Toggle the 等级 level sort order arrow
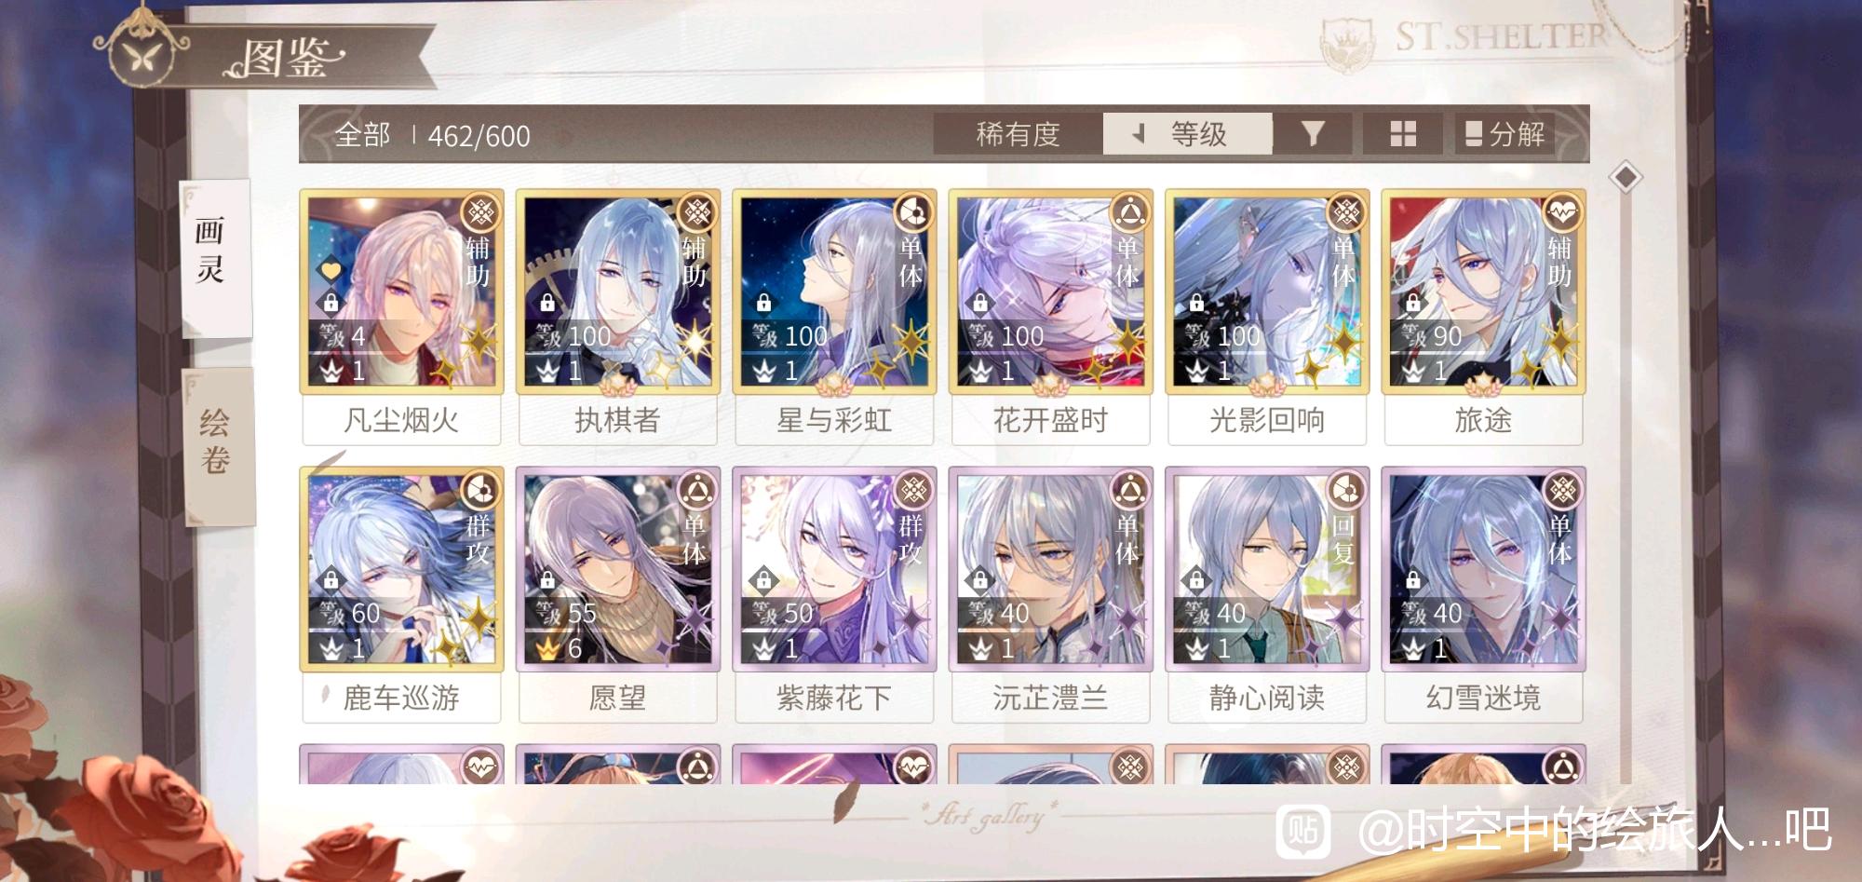 pyautogui.click(x=1138, y=134)
